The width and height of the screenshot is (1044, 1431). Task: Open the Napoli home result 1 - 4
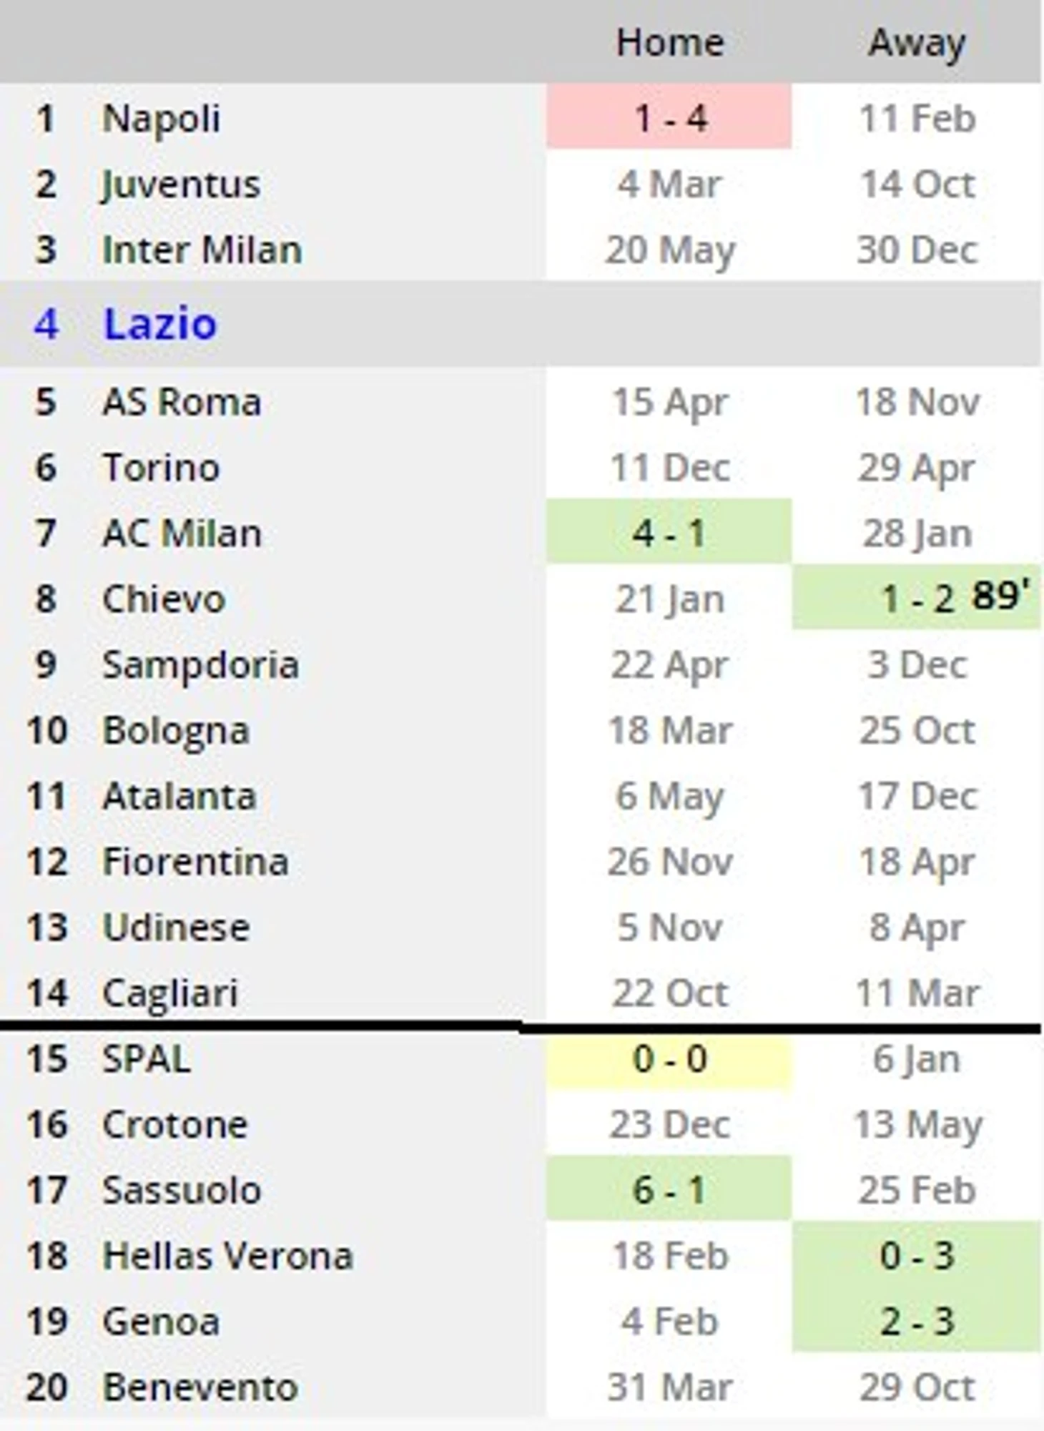coord(669,117)
